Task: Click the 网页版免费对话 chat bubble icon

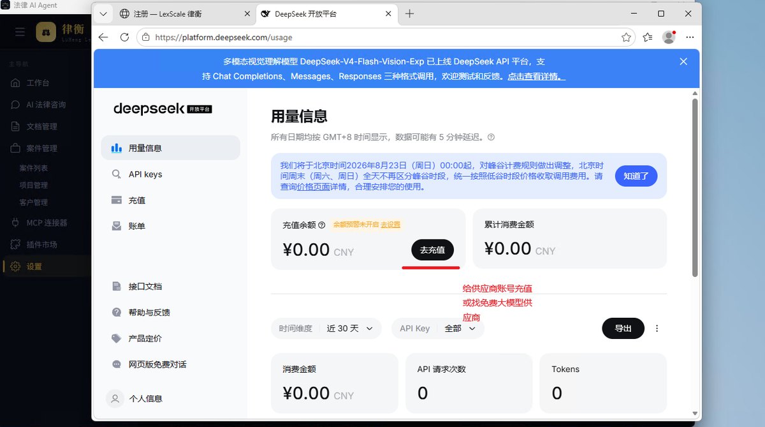Action: [117, 364]
